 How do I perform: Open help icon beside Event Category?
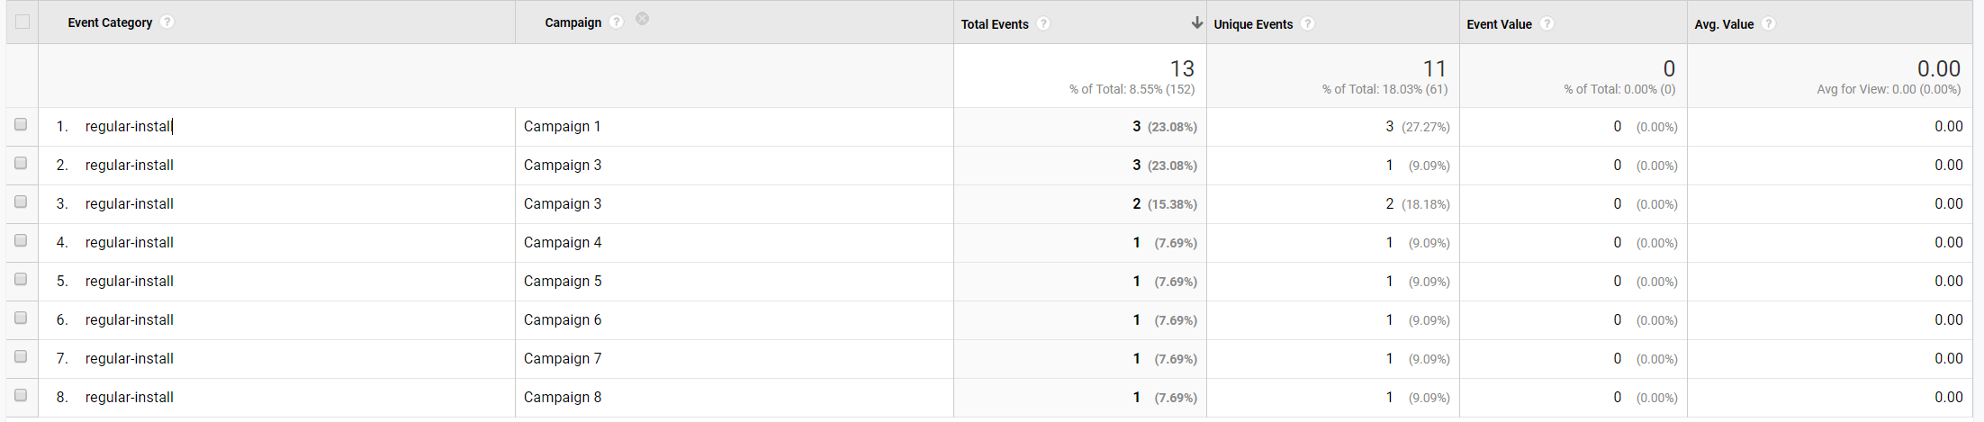click(x=167, y=22)
